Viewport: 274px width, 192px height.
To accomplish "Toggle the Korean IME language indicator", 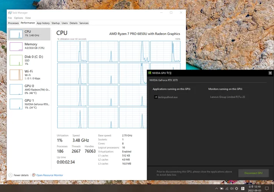I will click(243, 189).
